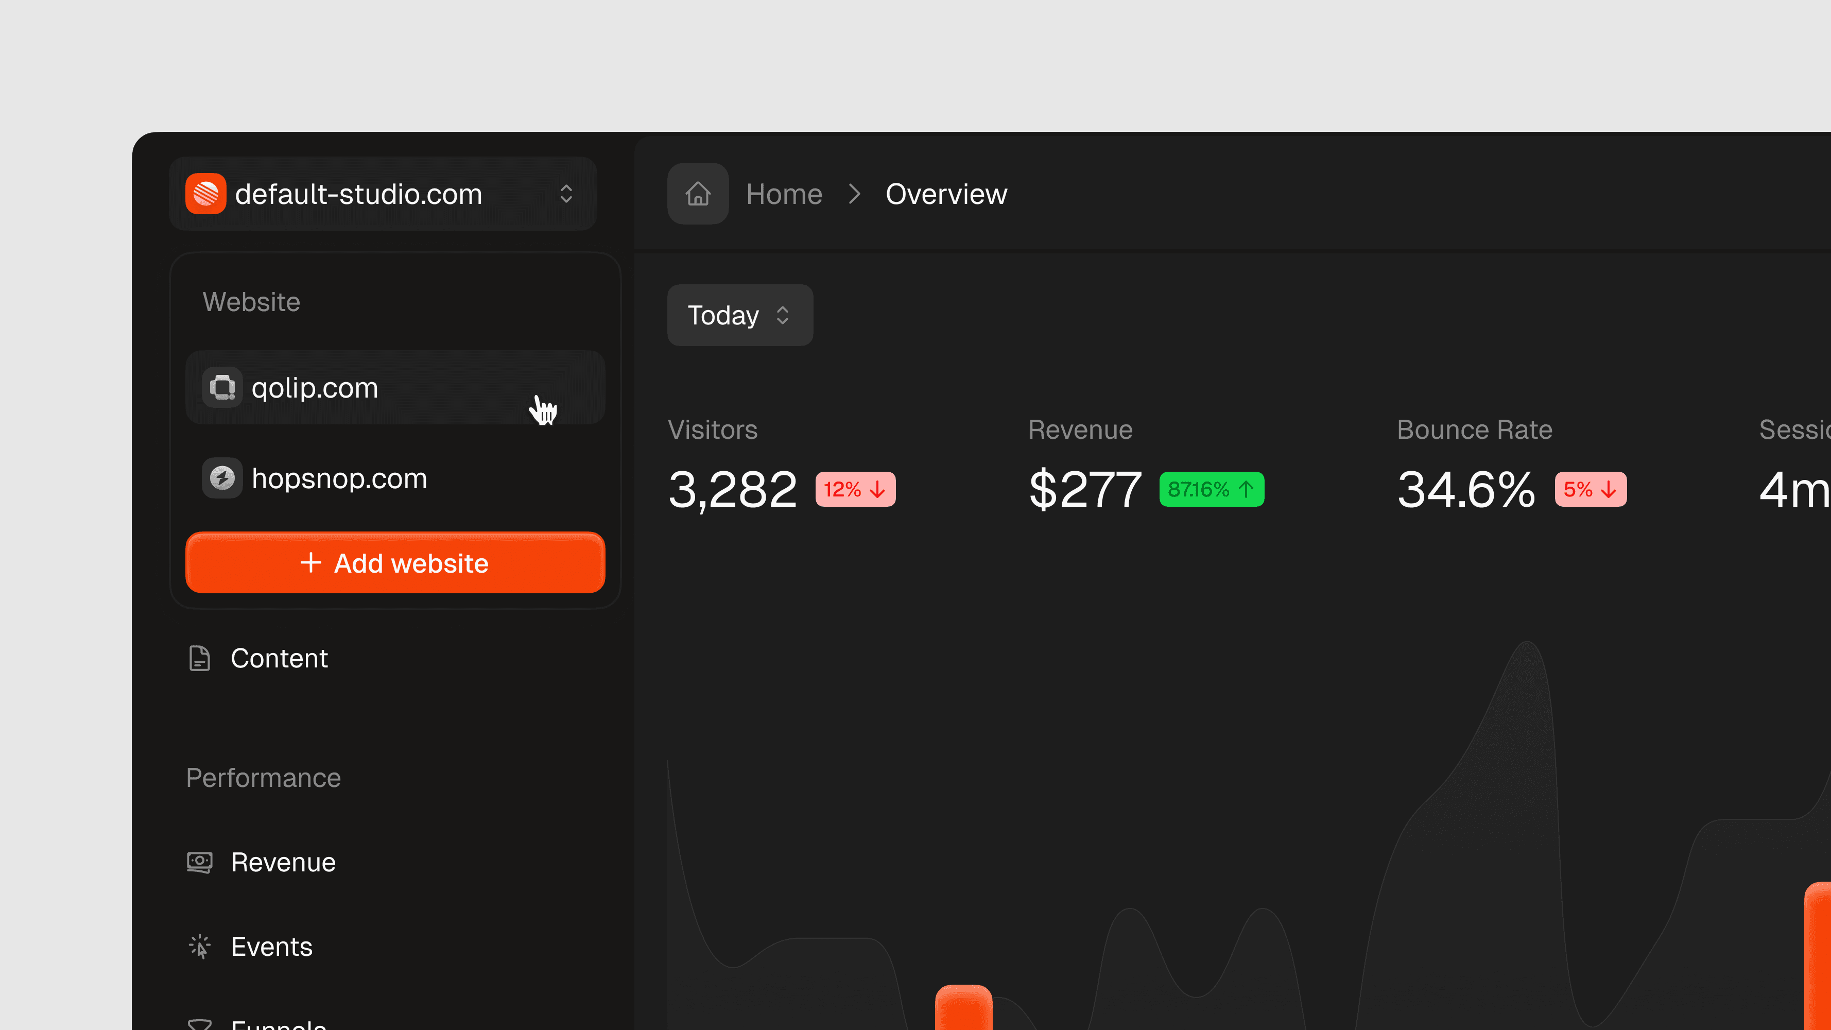
Task: Click the Overview breadcrumb item
Action: [x=946, y=193]
